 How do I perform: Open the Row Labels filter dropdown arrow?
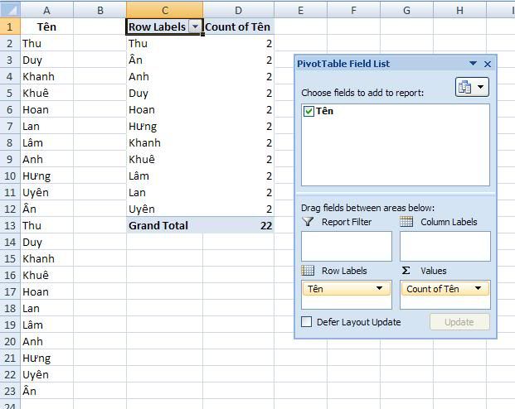point(195,26)
